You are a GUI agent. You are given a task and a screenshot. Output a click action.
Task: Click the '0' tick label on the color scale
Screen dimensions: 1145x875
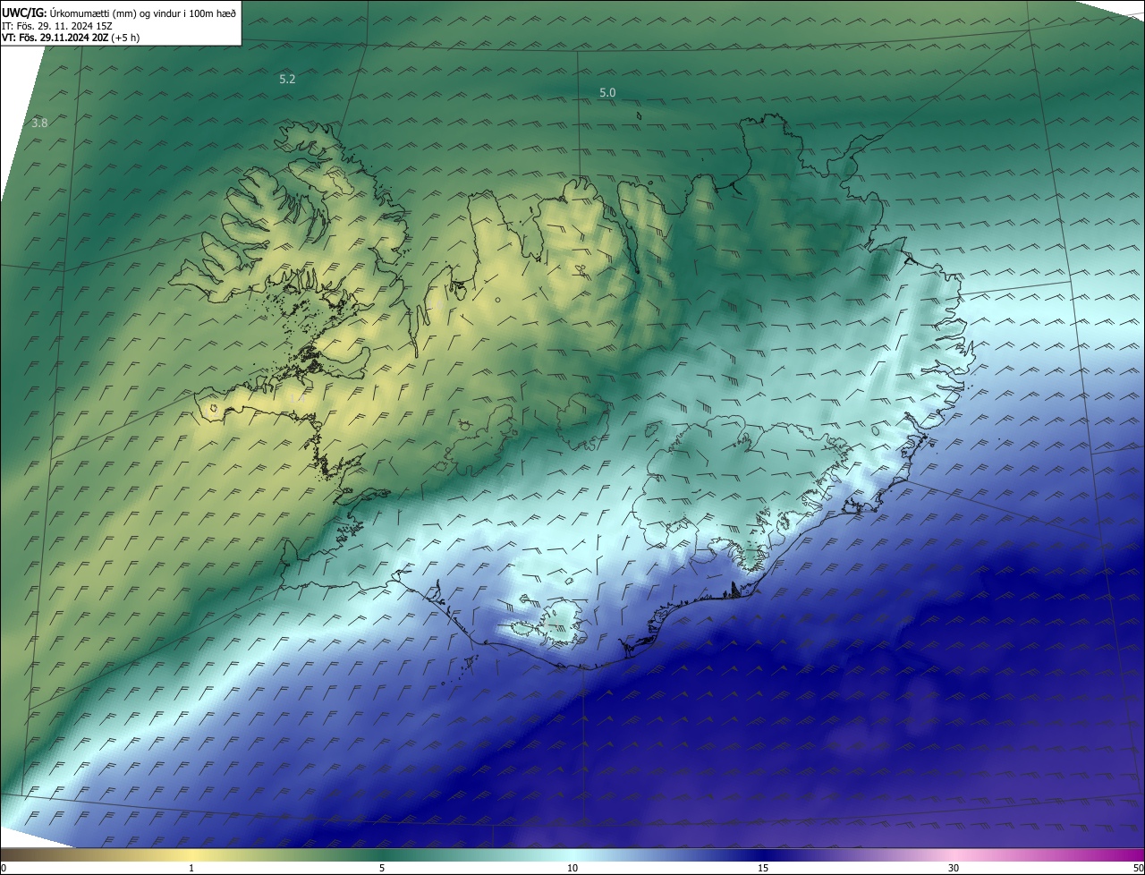click(x=4, y=868)
